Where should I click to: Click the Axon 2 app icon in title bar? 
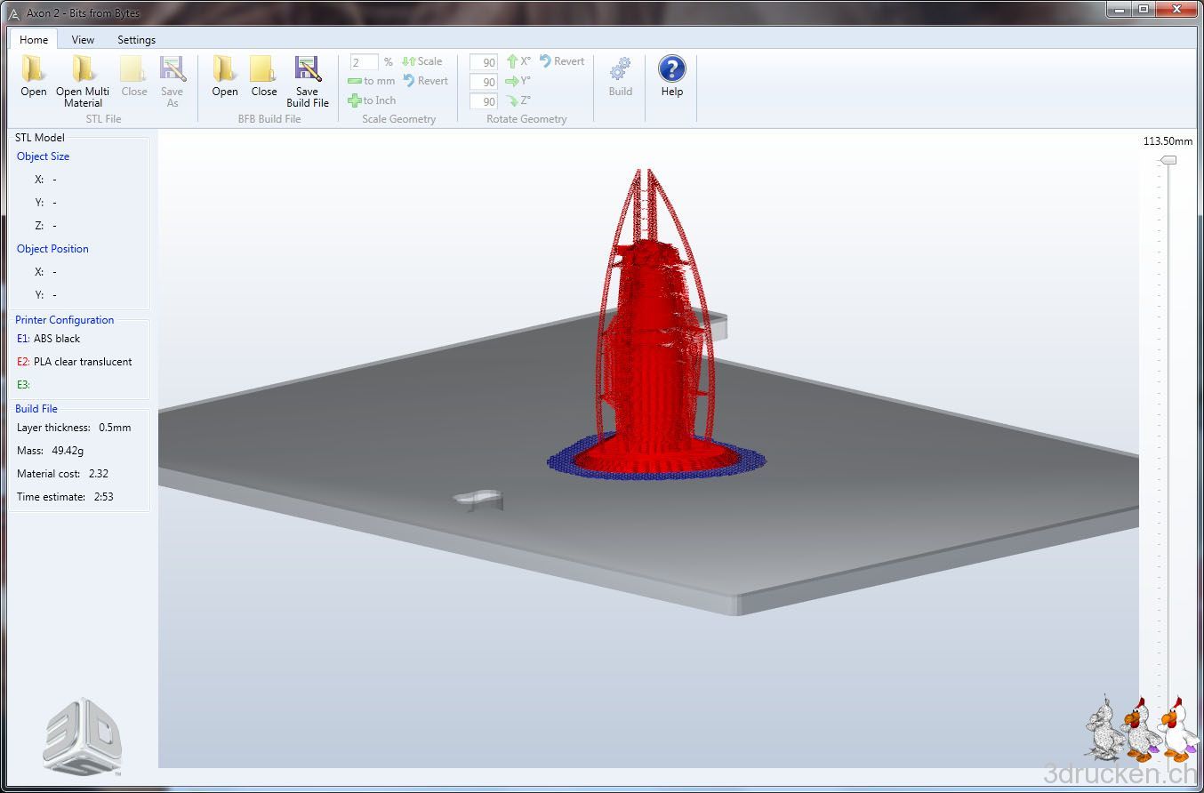[15, 13]
